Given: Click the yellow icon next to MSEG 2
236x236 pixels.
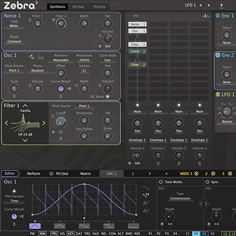Looking at the screenshot, I should click(213, 173).
